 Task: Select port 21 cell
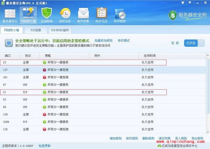[x=5, y=92]
